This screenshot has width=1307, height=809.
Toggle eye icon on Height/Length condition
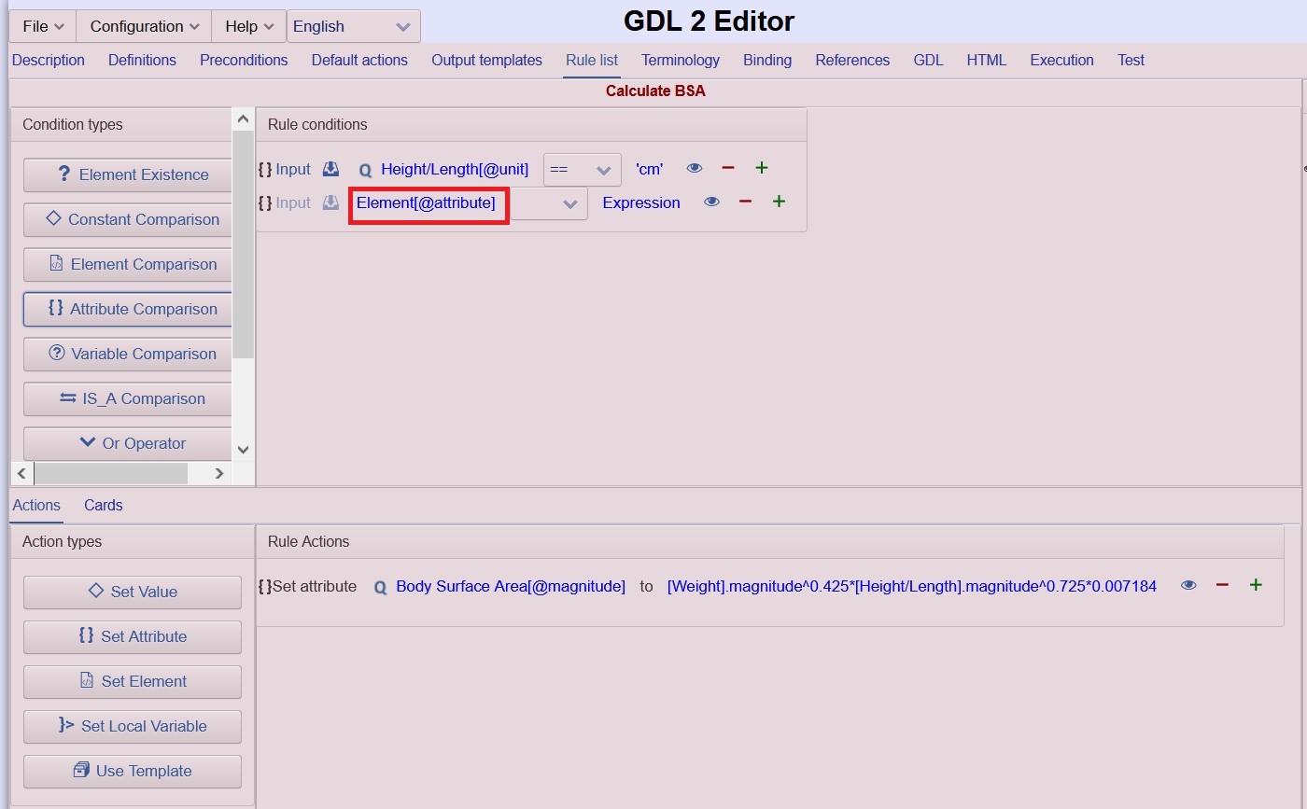click(695, 168)
